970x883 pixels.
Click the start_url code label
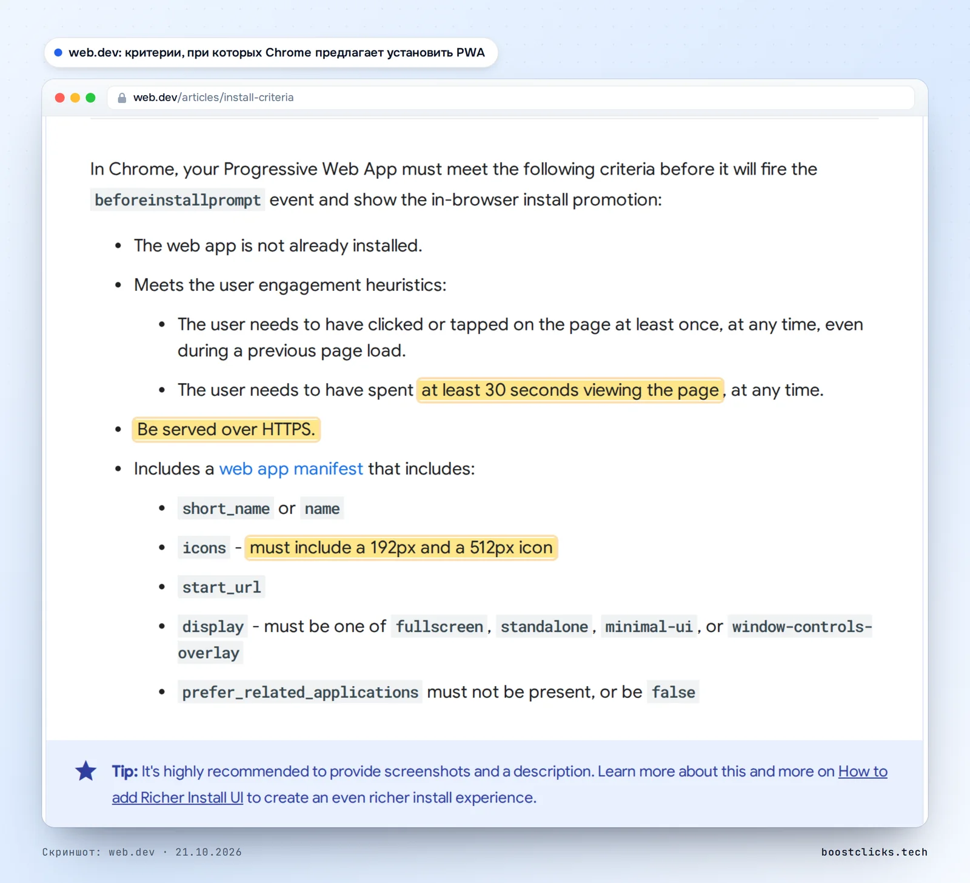coord(221,587)
